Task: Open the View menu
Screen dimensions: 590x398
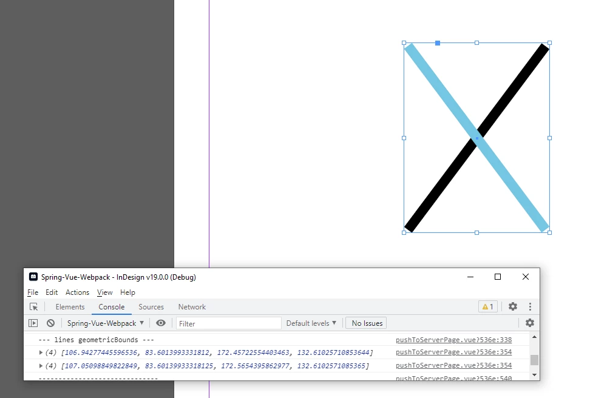Action: (104, 292)
